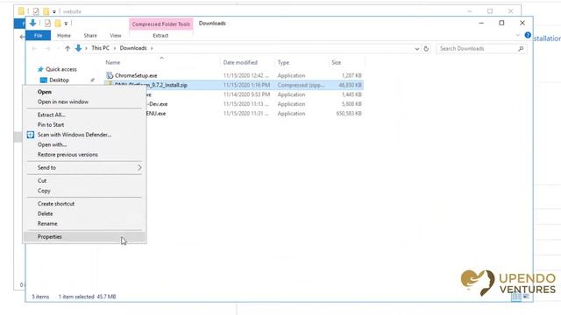Click the Quick access star icon
The width and height of the screenshot is (561, 315).
click(40, 69)
